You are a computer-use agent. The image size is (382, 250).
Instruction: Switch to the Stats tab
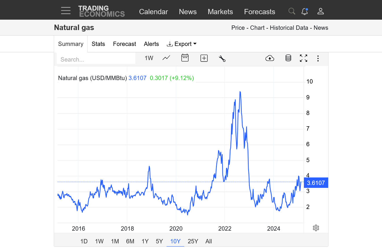[98, 44]
